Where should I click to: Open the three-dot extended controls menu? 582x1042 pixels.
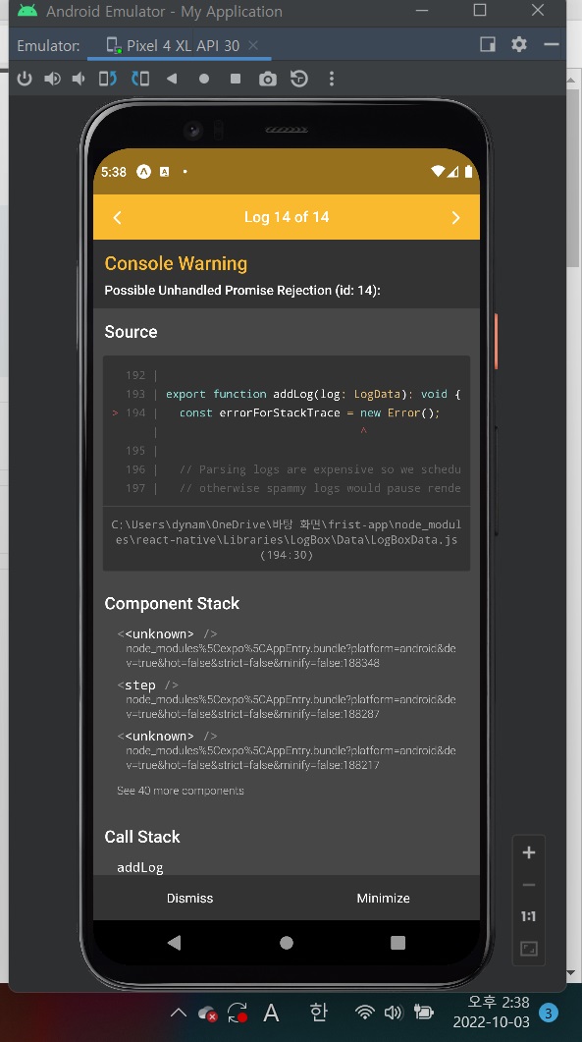332,79
